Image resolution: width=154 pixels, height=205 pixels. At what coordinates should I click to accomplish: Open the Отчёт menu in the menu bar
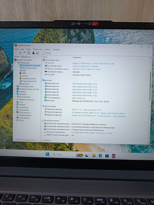pyautogui.click(x=28, y=49)
